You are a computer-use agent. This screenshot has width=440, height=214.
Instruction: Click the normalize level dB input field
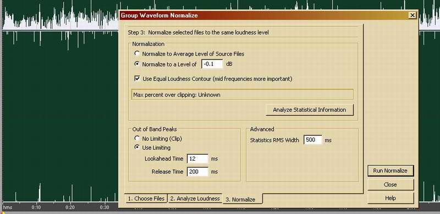coord(212,64)
